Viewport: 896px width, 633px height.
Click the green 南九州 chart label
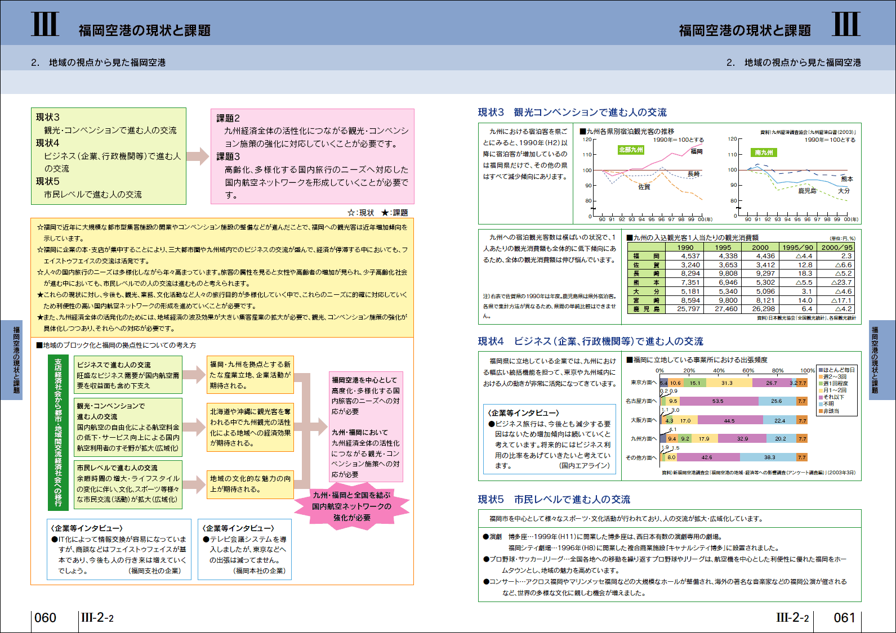(764, 152)
